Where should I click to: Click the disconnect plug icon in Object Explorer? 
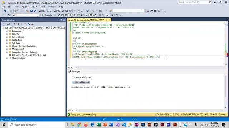[18, 24]
